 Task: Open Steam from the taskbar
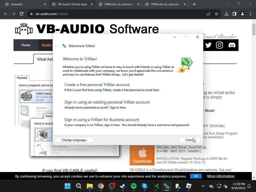[122, 186]
